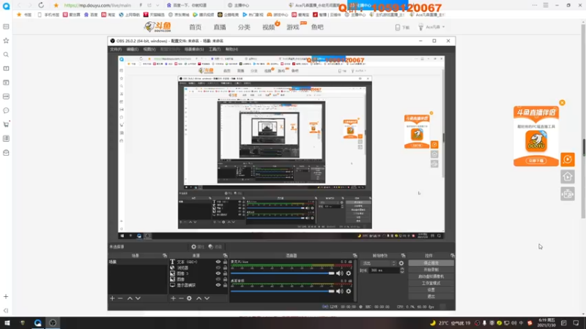Add a new source with plus button

[x=173, y=298]
